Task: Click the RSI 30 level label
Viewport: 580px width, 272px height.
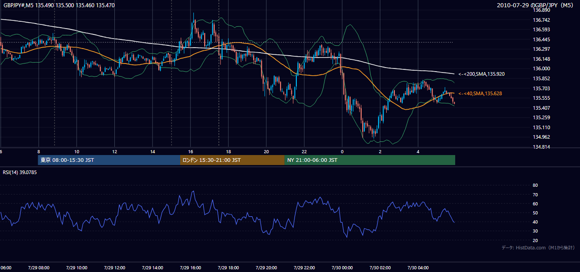Action: [536, 231]
